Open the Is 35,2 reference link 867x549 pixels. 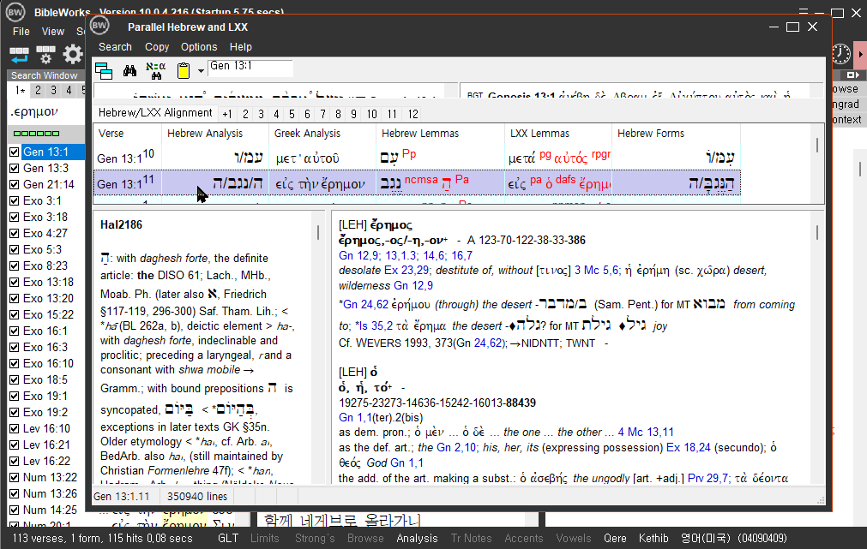(x=376, y=325)
